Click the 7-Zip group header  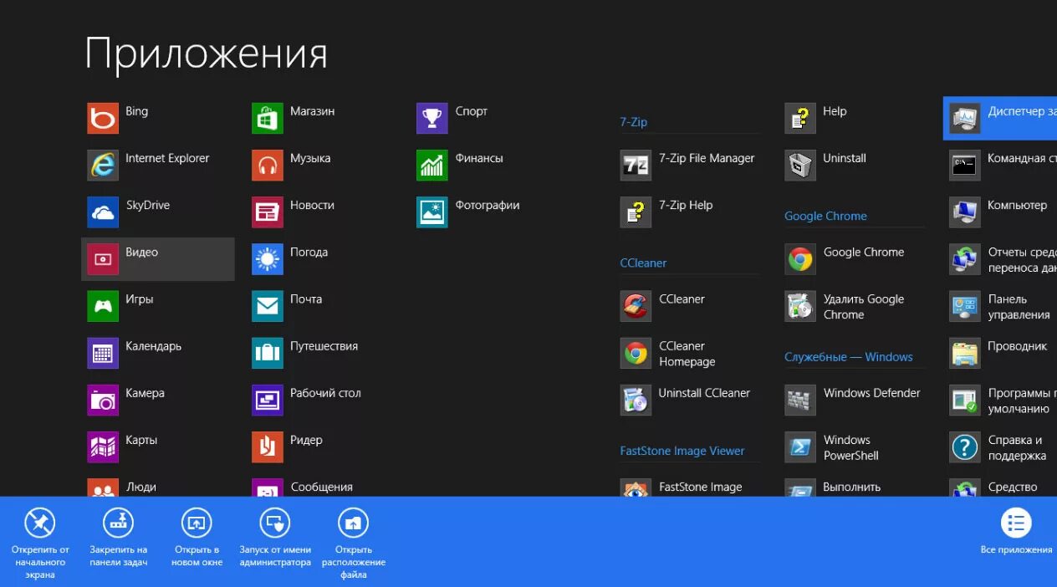coord(634,122)
